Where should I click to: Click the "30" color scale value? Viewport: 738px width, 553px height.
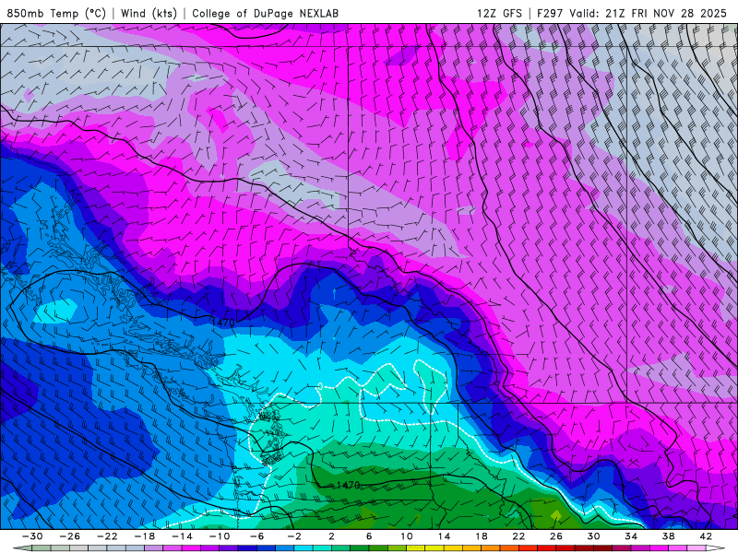[x=593, y=536]
